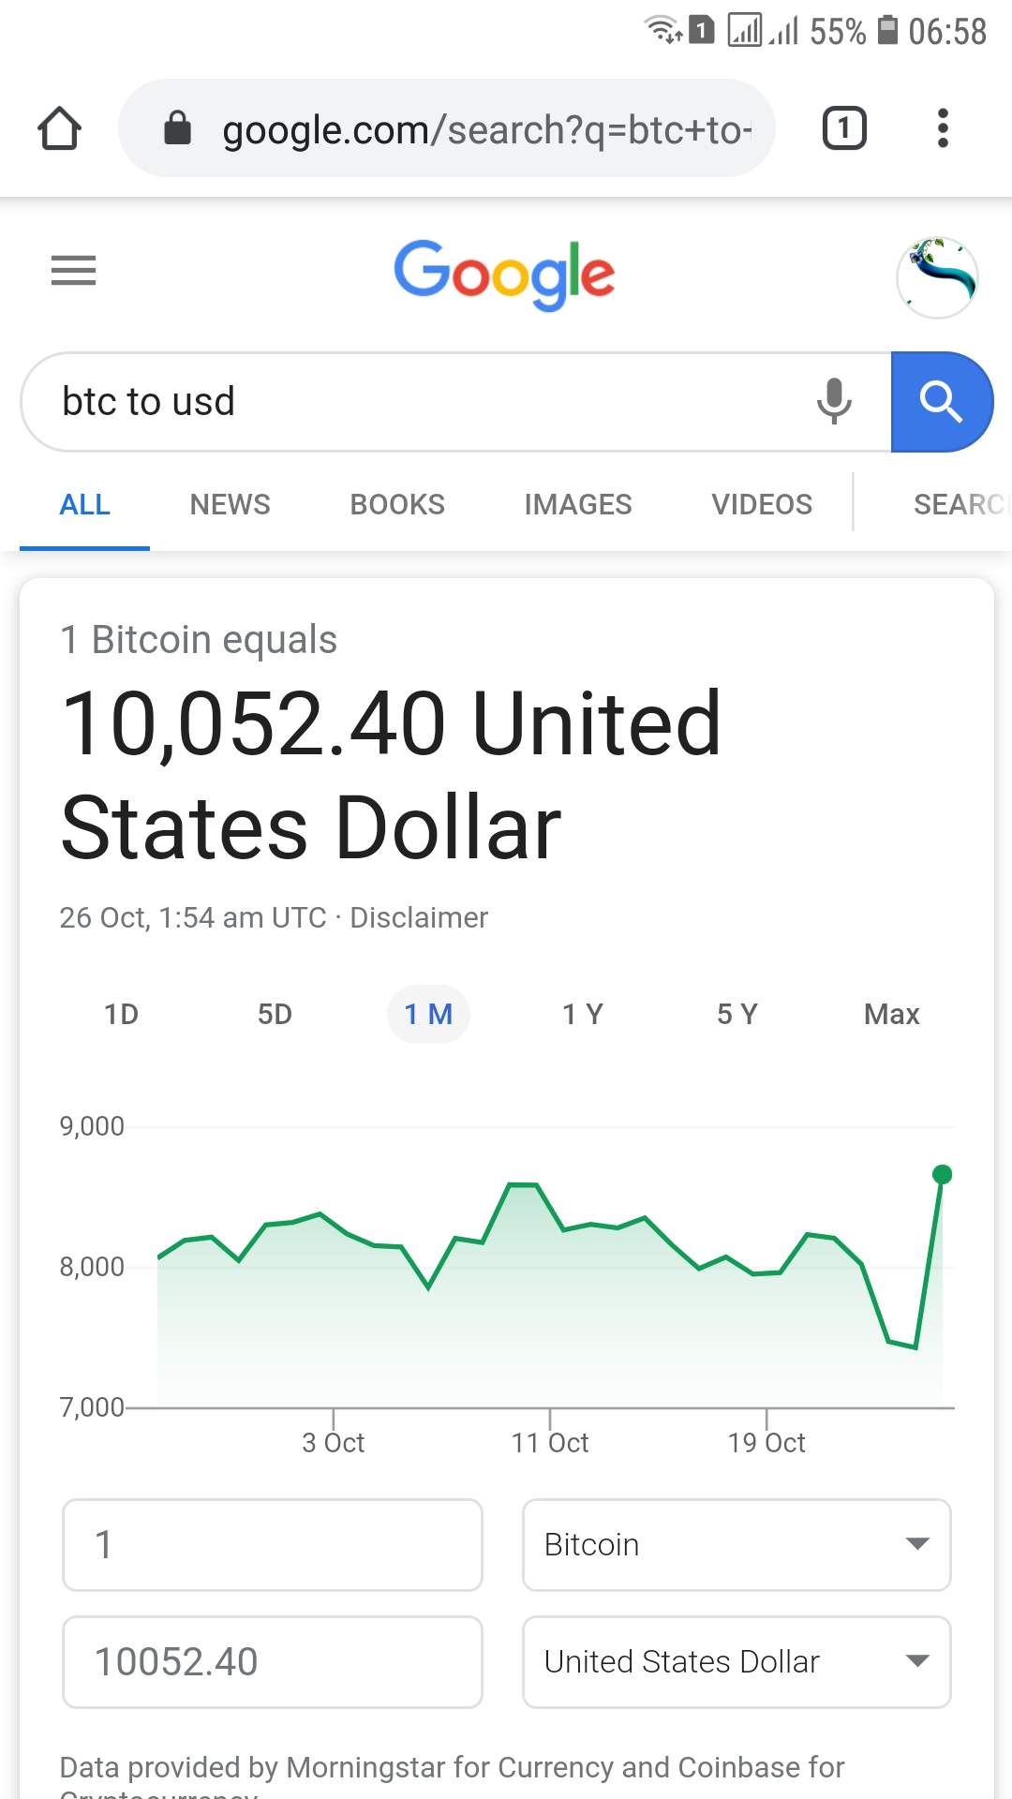Select the 1D chart range
This screenshot has height=1799, width=1012.
point(121,1014)
